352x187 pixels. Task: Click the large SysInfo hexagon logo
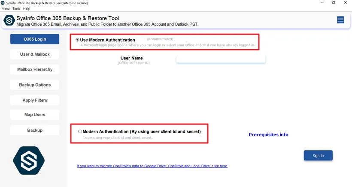tap(29, 160)
